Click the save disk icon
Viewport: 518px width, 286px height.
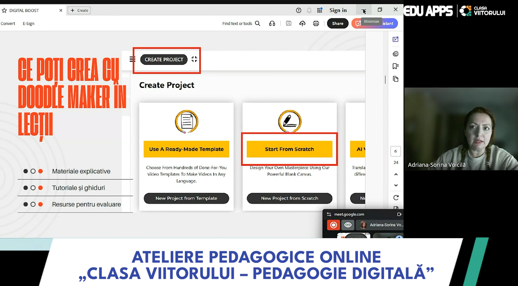click(289, 23)
